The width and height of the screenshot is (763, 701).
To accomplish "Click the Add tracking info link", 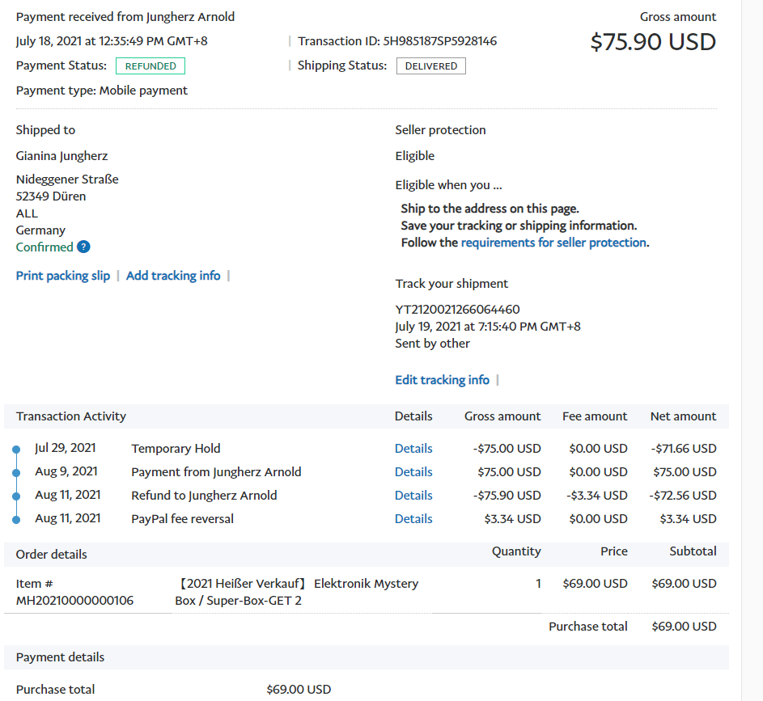I will click(173, 276).
